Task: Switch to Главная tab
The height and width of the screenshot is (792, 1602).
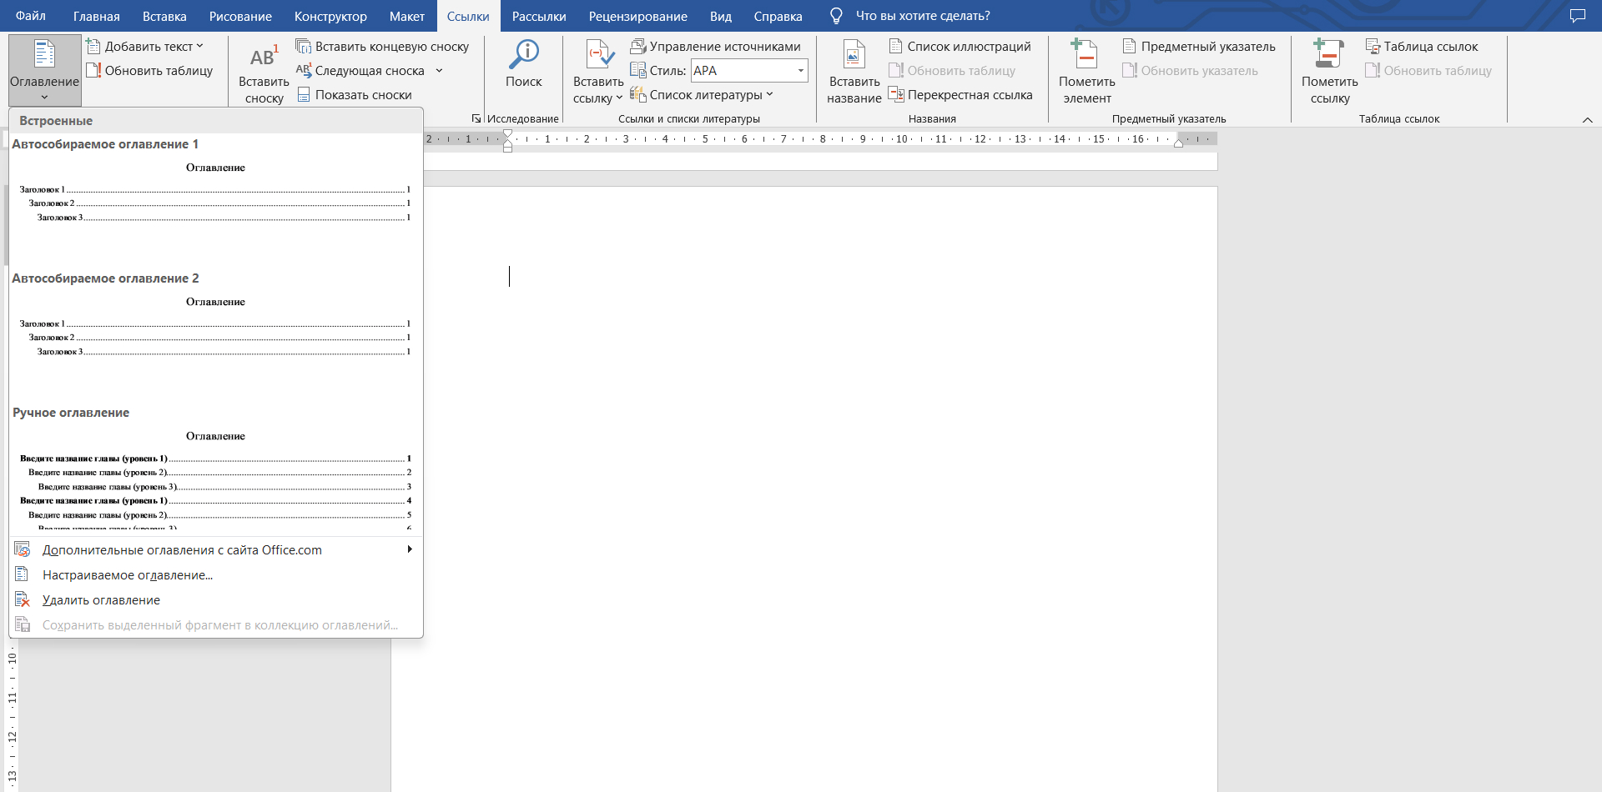Action: [x=96, y=16]
